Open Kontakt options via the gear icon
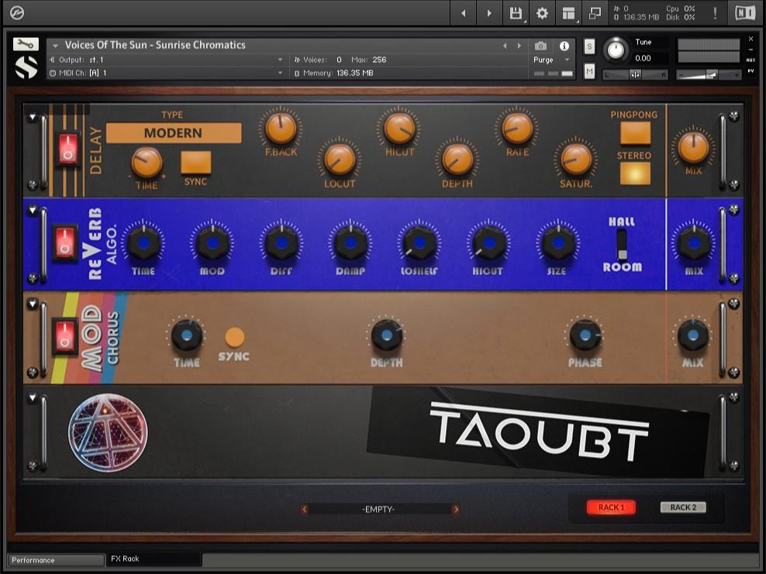Viewport: 766px width, 574px height. pos(541,13)
